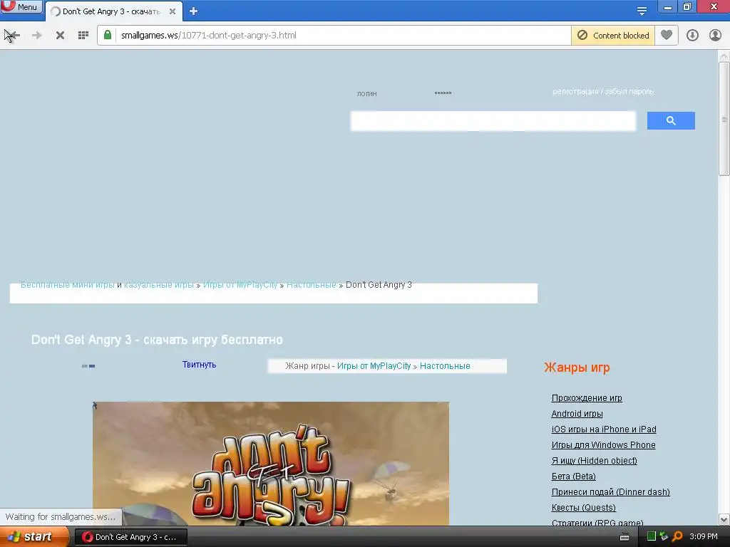Click the network tray icon
The image size is (730, 547).
(x=664, y=537)
